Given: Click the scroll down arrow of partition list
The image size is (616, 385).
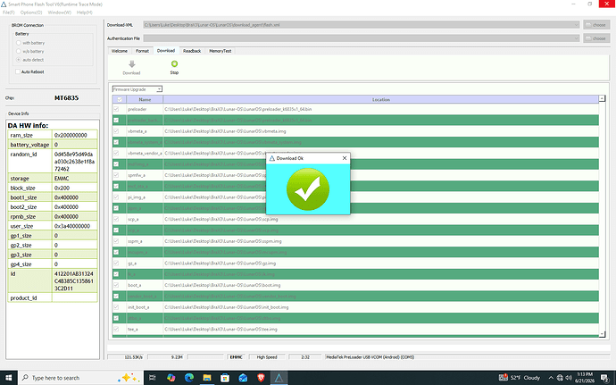Looking at the screenshot, I should pyautogui.click(x=602, y=334).
